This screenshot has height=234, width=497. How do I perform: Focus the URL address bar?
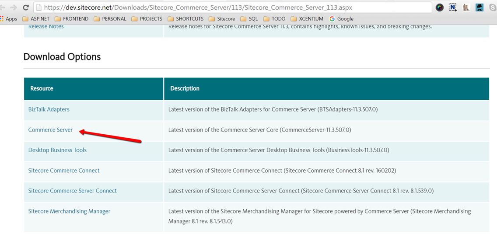coord(232,7)
